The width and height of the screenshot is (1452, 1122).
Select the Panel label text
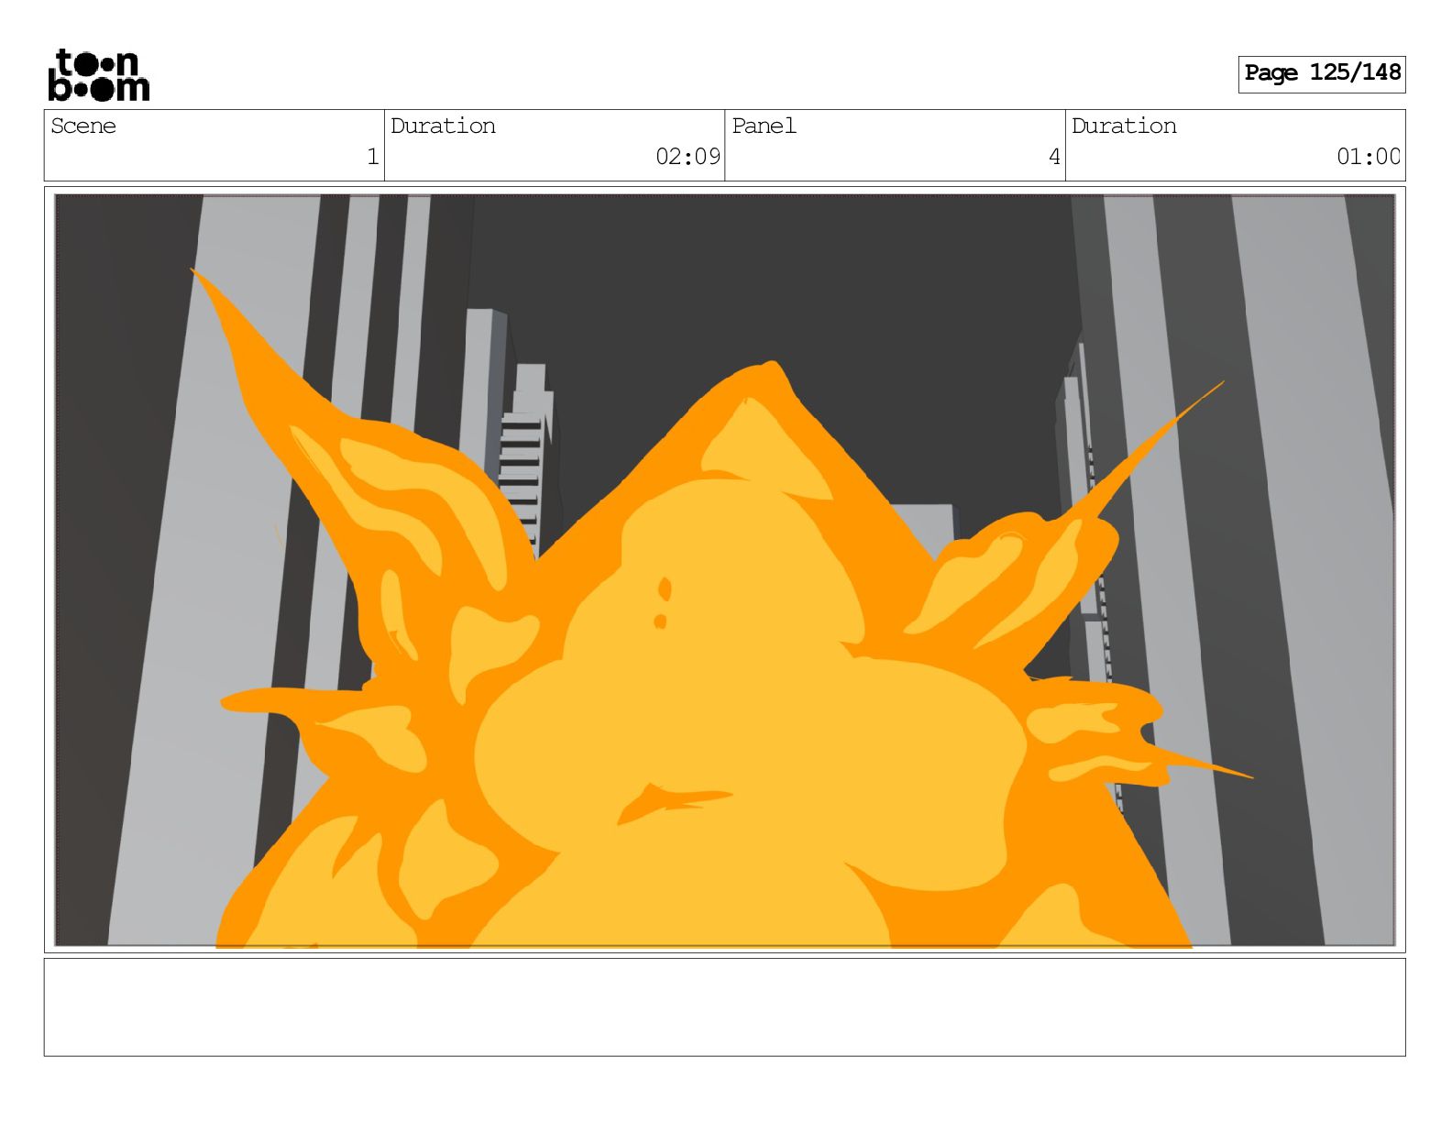pyautogui.click(x=764, y=126)
